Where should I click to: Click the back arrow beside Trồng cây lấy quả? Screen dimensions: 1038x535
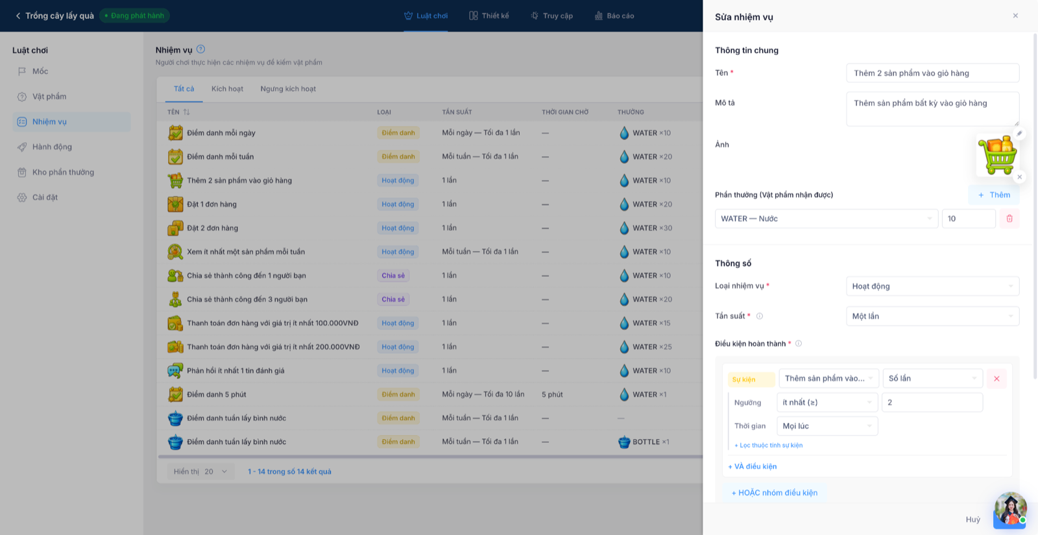[x=18, y=16]
